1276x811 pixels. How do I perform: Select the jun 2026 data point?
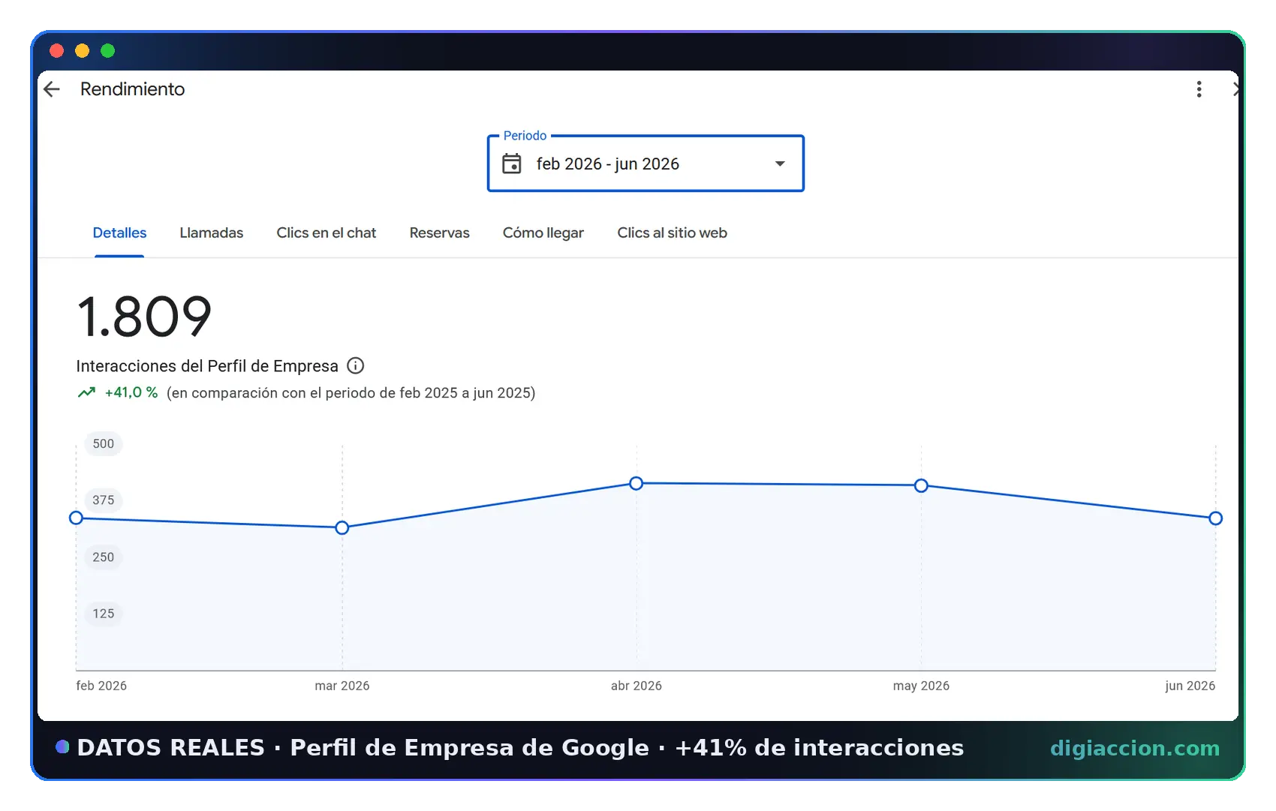[x=1216, y=518]
